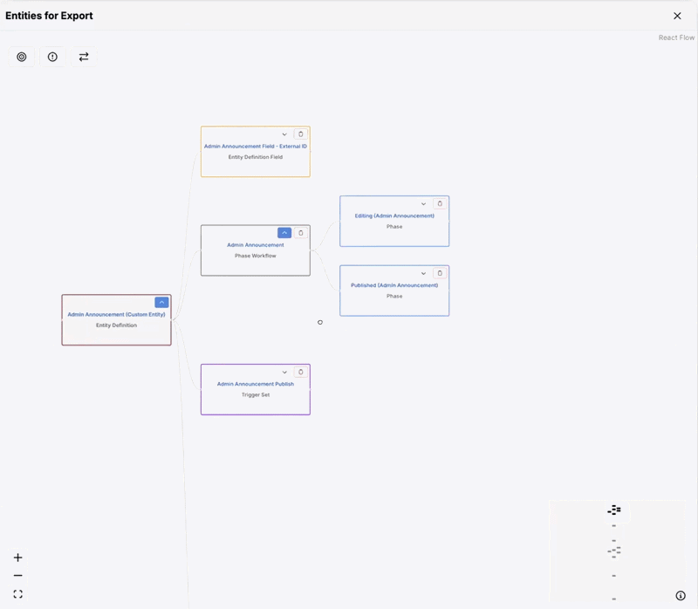Zoom out of the flow canvas

click(17, 576)
